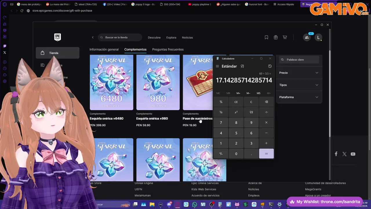Viewport: 371px width, 209px height.
Task: Go back with the Epic store arrow
Action: [x=93, y=37]
